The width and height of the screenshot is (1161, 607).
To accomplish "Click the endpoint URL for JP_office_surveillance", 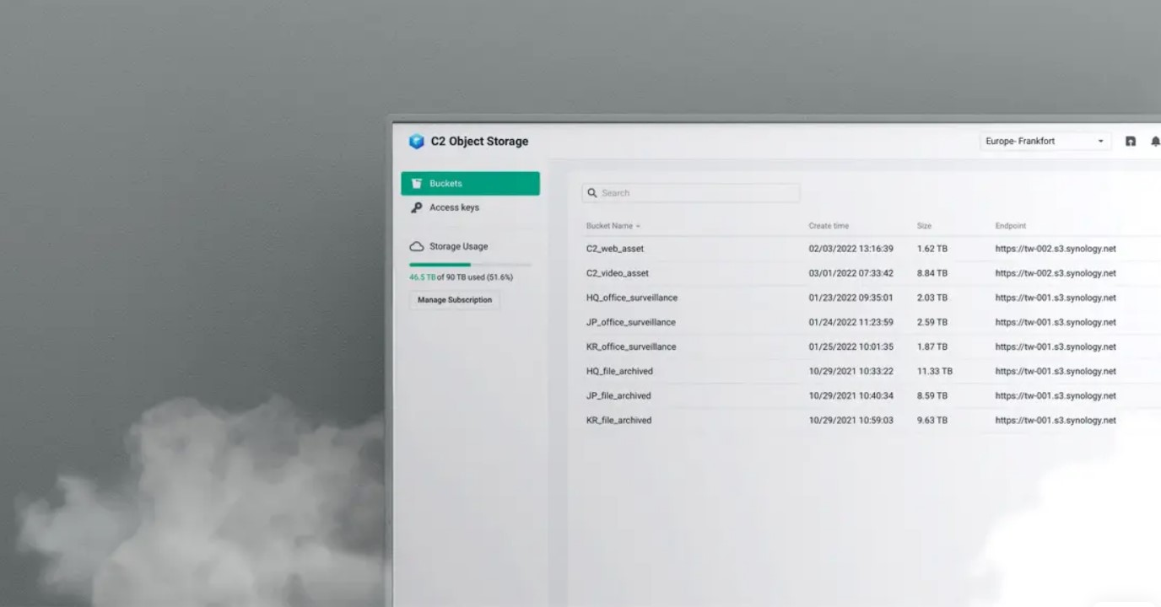I will [1056, 322].
